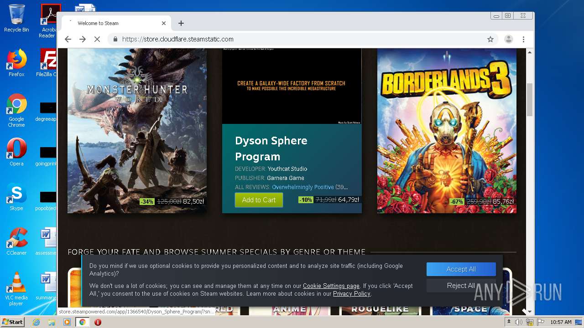Image resolution: width=584 pixels, height=328 pixels.
Task: Click Dyson Sphere price 64,79zł
Action: click(349, 200)
